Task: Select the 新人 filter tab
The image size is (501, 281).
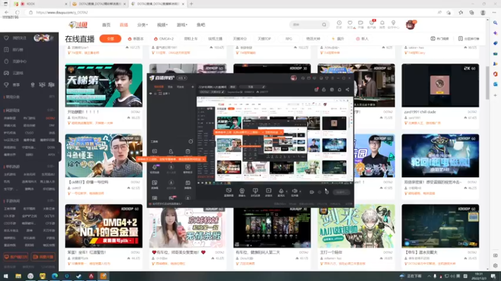Action: (x=363, y=39)
